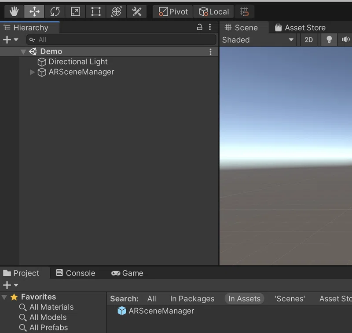Select the Rotate tool
The width and height of the screenshot is (352, 333).
click(55, 11)
